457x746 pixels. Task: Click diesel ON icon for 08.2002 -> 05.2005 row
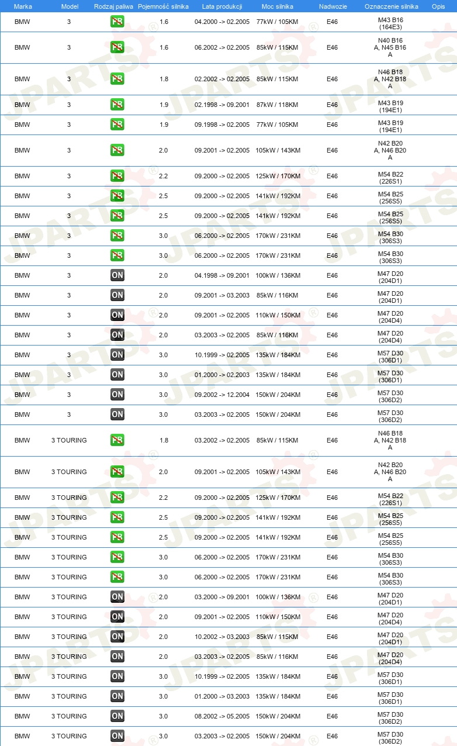pyautogui.click(x=117, y=716)
